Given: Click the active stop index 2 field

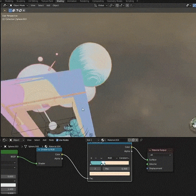Looking at the screenshot, I should 95,169.
